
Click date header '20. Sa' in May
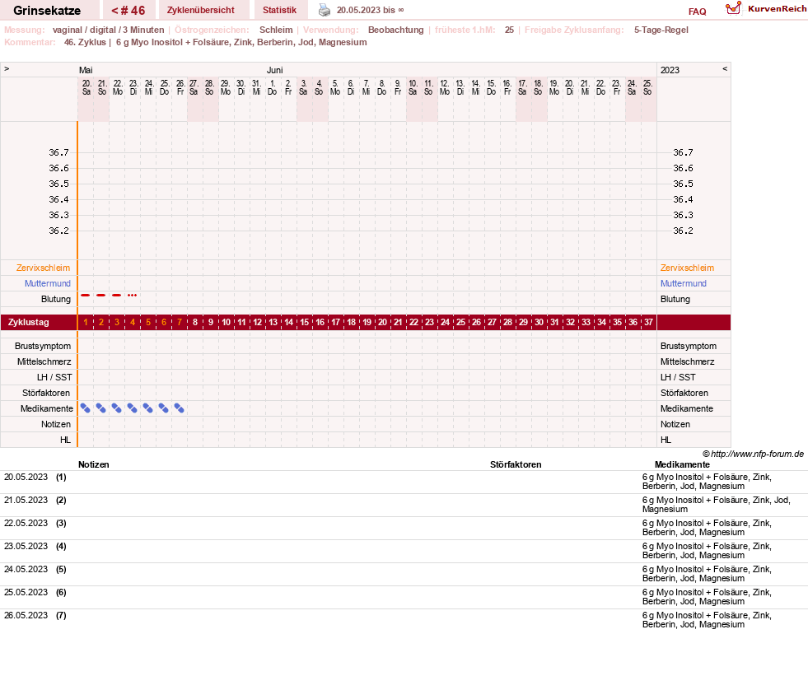(x=86, y=87)
